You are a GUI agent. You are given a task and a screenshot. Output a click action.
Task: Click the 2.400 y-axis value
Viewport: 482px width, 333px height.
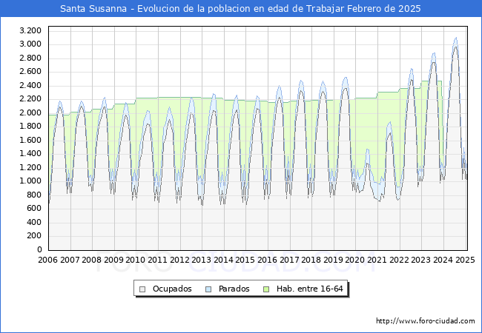click(x=30, y=85)
